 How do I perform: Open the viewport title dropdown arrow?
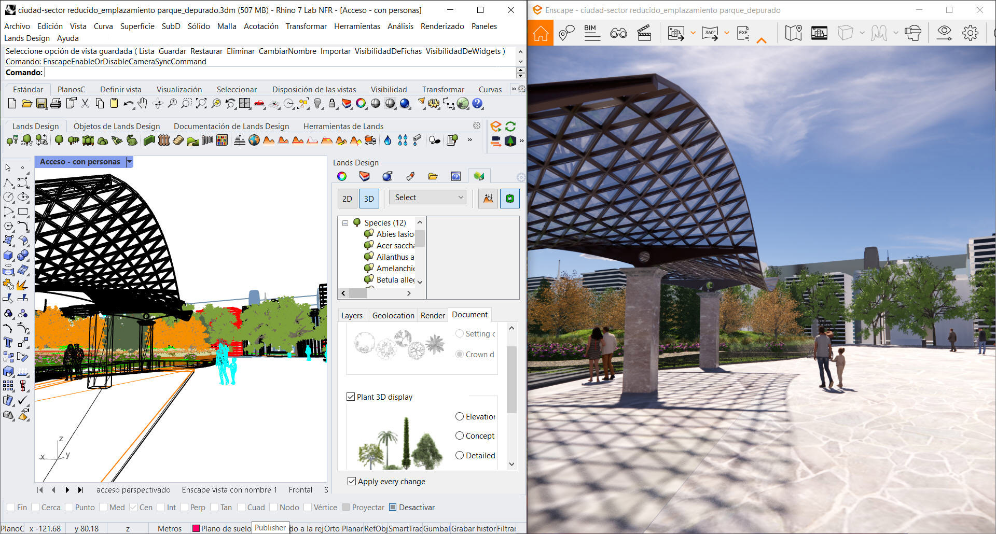(130, 162)
